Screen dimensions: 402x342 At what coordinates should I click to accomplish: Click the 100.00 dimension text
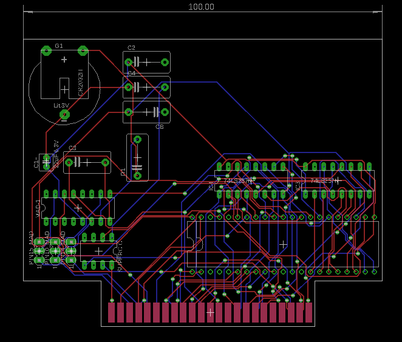click(x=201, y=7)
